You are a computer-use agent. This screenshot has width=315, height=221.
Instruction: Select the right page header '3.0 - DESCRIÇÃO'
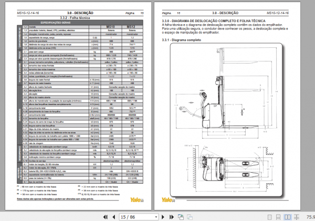(x=225, y=13)
